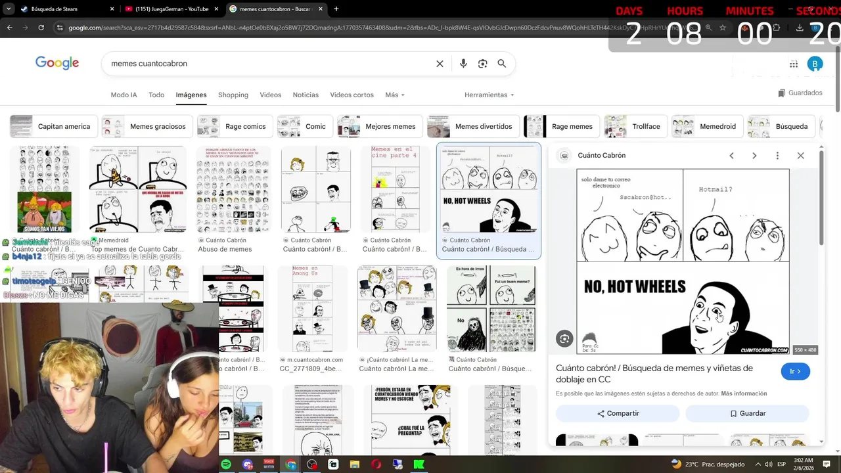Select the Búsqueda filter chip

783,126
